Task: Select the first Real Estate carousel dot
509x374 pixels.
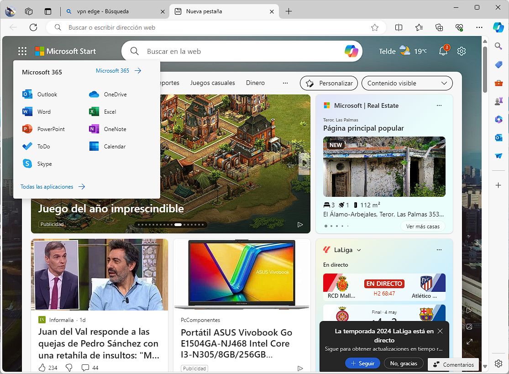Action: pyautogui.click(x=326, y=226)
